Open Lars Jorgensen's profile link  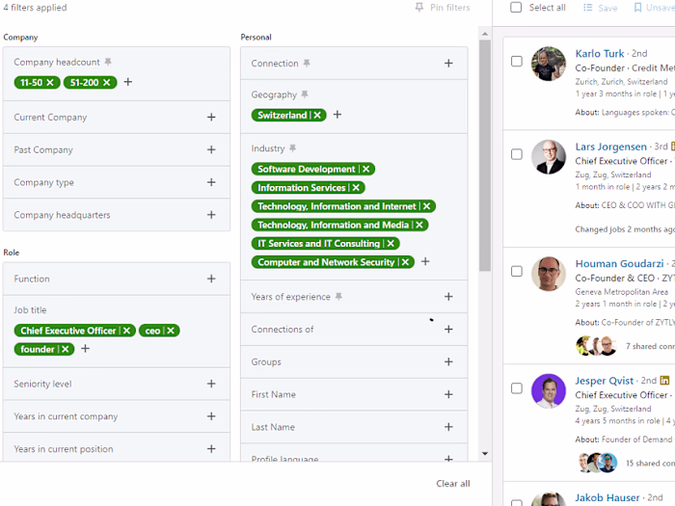click(610, 146)
